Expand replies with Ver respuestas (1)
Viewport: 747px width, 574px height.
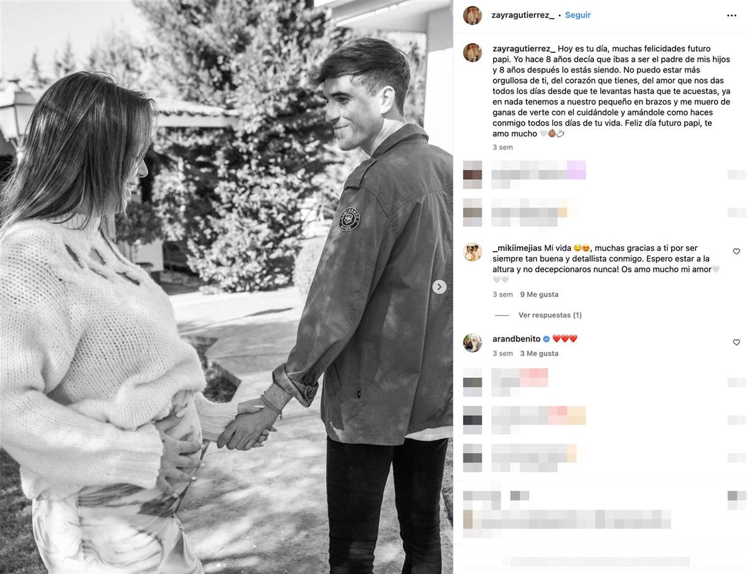[x=550, y=315]
